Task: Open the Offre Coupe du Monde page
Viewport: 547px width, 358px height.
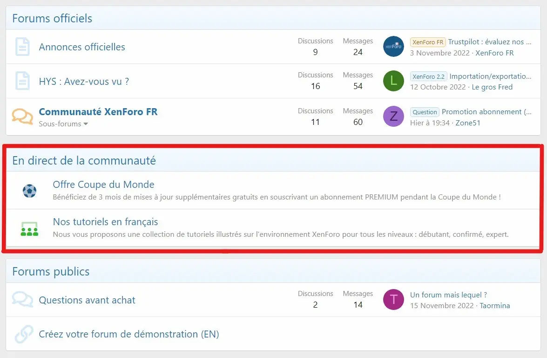Action: coord(103,185)
